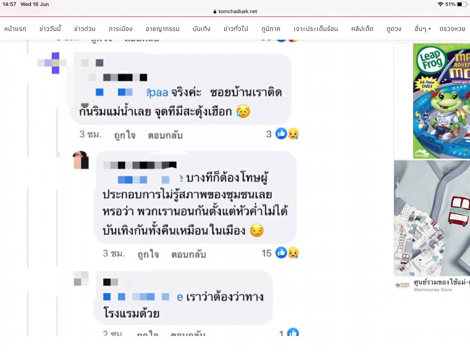Expand the อื่นๆ dropdown menu

422,29
